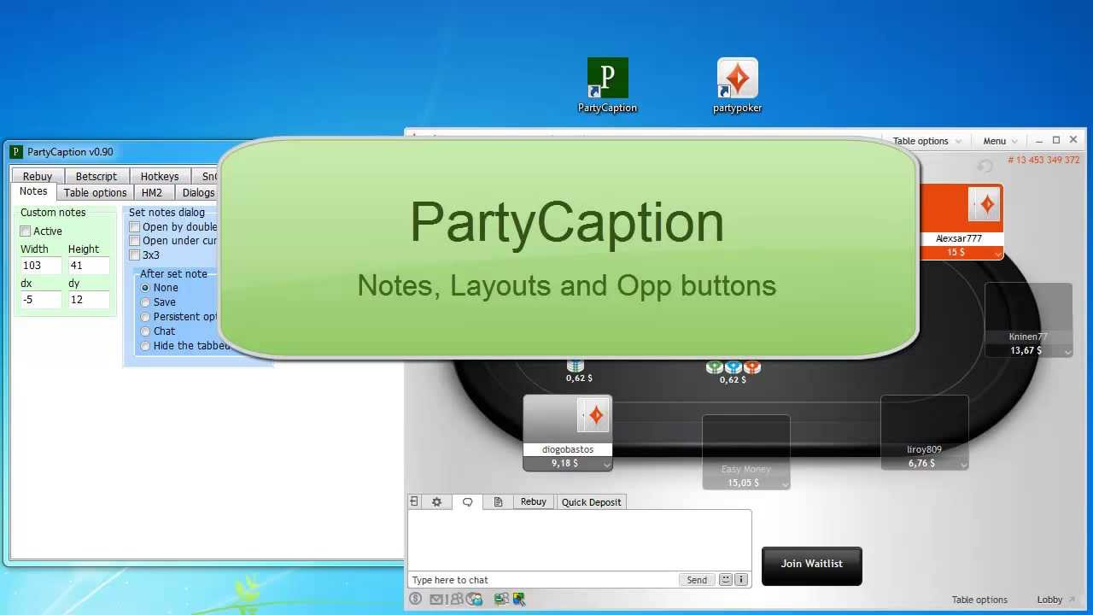Click the chip stack showing 0,62 $ left
The width and height of the screenshot is (1093, 615).
pyautogui.click(x=576, y=366)
